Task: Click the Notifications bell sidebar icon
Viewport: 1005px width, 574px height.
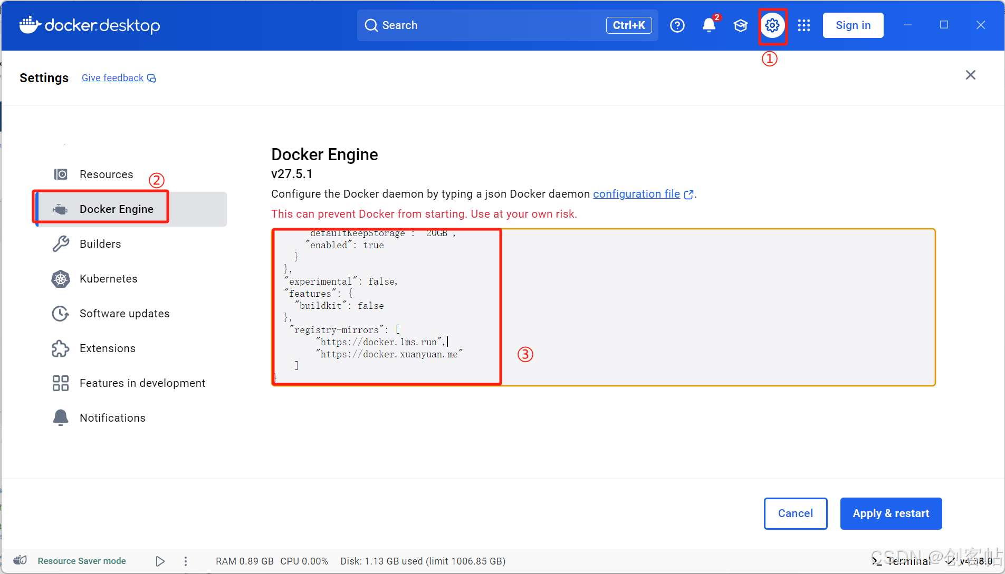Action: [61, 417]
